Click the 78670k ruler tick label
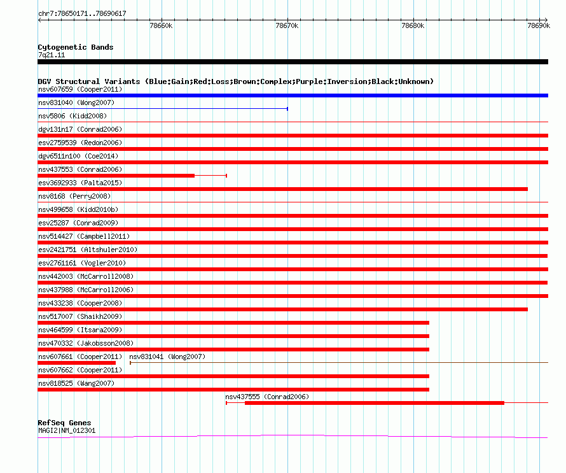566x473 pixels. point(287,25)
